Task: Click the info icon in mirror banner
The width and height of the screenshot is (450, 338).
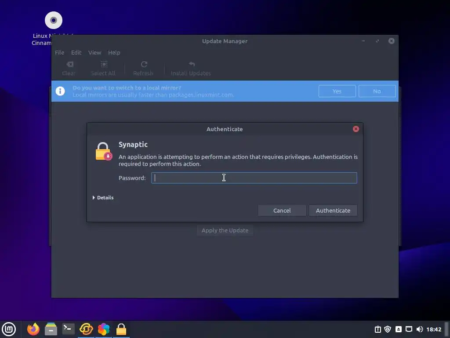Action: point(60,91)
